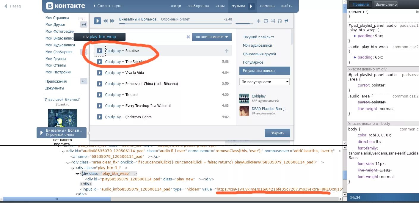Click the mini player 'Внезапный Вольн...' widget
Screen dimensions: 419x203
coord(62,133)
